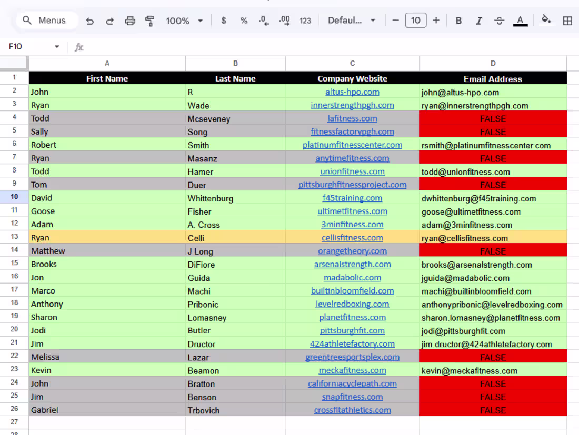The image size is (579, 435).
Task: Increase font size with plus button
Action: coord(436,21)
